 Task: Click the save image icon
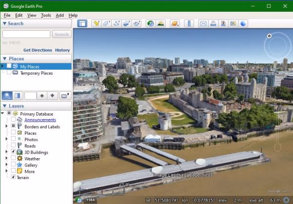pyautogui.click(x=223, y=23)
